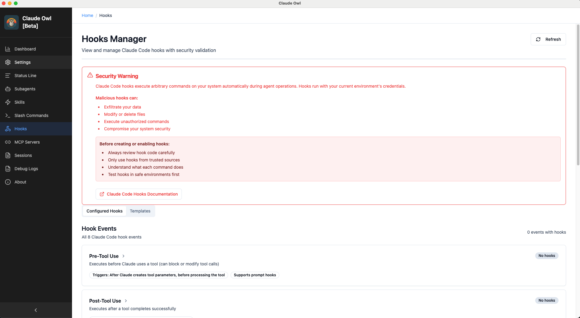Screen dimensions: 580x318
Task: Click the external link icon beside Documentation
Action: 102,194
